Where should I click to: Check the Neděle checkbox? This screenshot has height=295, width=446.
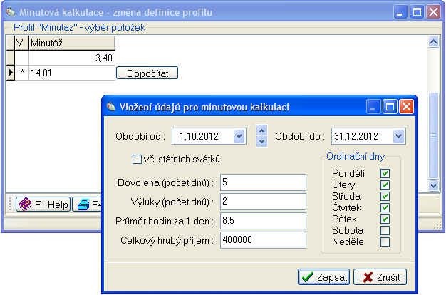pyautogui.click(x=385, y=242)
